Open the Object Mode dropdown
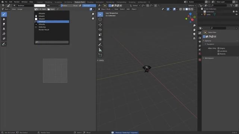 tap(105, 9)
